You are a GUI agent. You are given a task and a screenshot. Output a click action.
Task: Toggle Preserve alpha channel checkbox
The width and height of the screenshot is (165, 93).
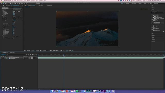click(x=13, y=38)
